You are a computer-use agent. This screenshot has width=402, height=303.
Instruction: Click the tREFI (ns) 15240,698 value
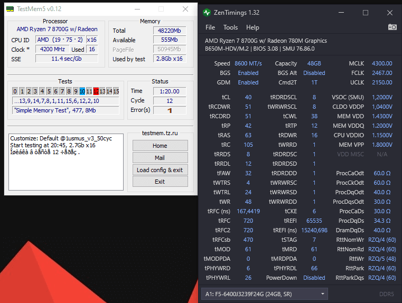[x=314, y=230]
